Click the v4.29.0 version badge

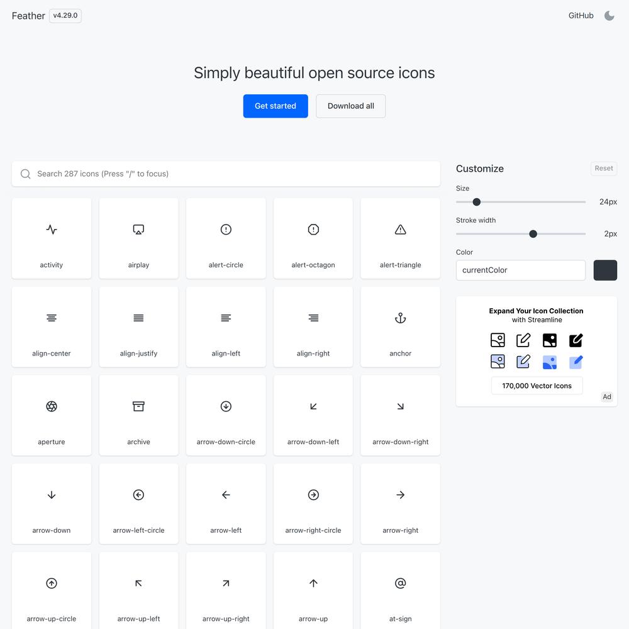(x=65, y=16)
